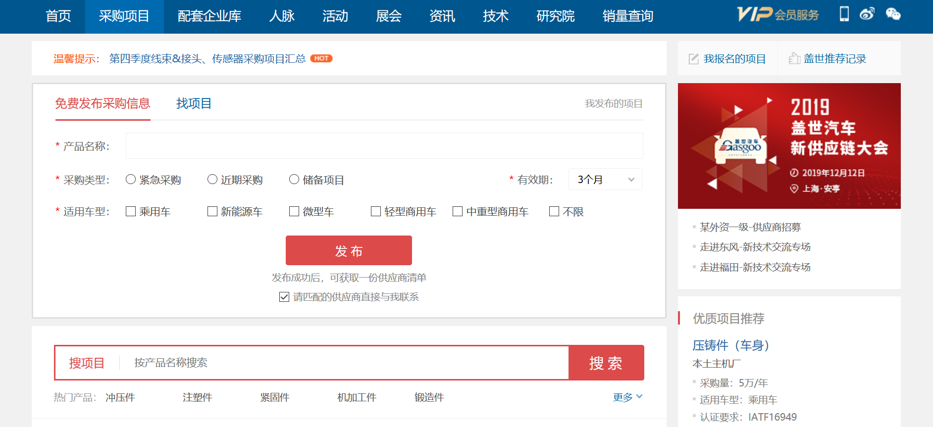
Task: Select the 紧急采购 radio button
Action: click(131, 179)
